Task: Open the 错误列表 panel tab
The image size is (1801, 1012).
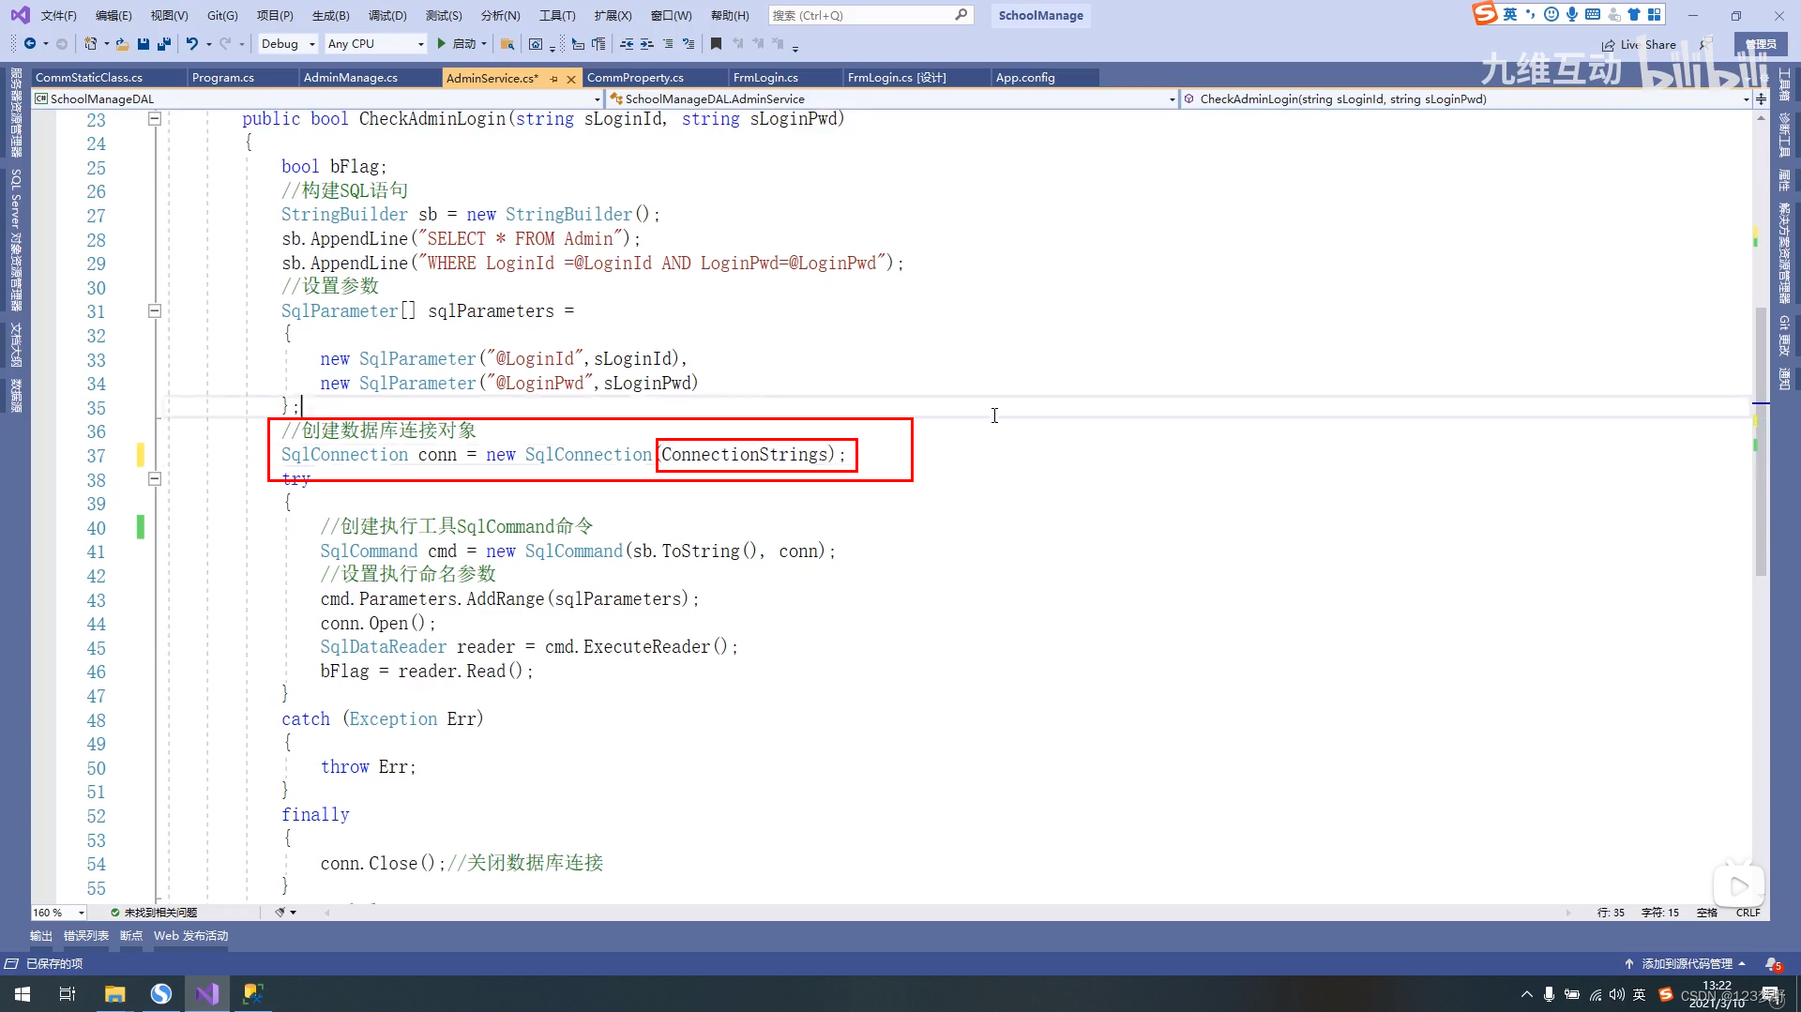Action: (x=86, y=936)
